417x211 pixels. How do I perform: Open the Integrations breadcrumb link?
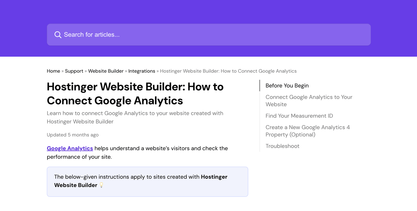point(142,71)
